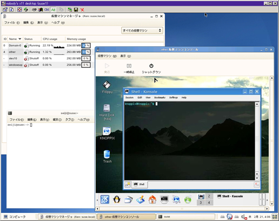Open new VNC connection icon
279x221 pixels.
(x=70, y=10)
